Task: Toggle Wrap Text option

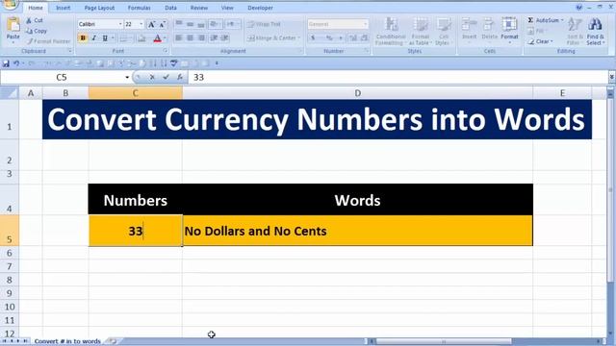Action: (265, 24)
